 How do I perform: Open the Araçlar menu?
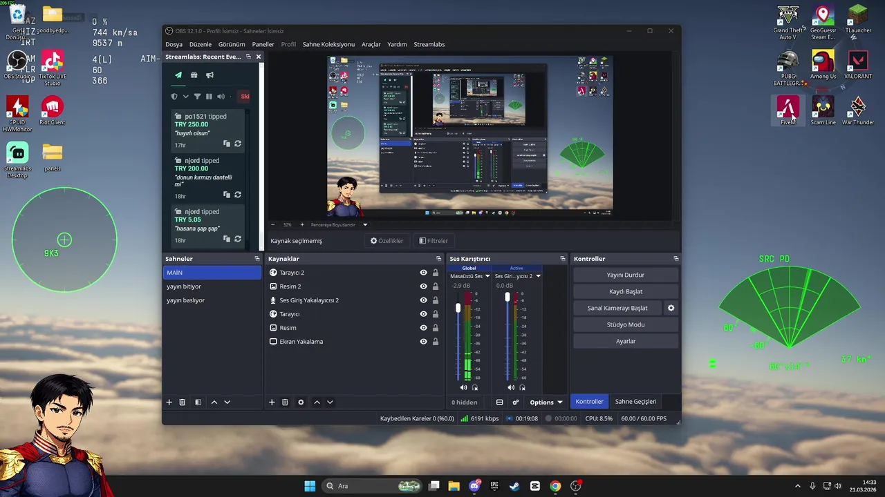[371, 44]
